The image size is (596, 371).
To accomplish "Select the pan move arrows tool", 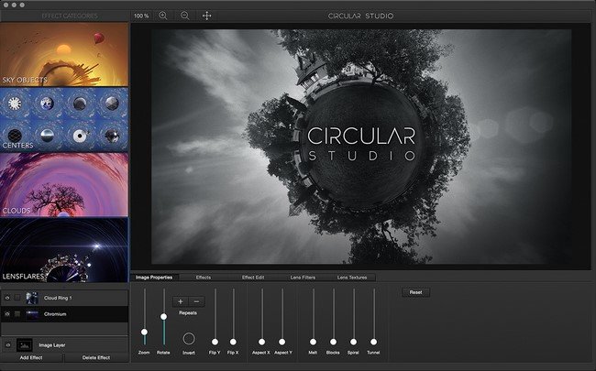I will (x=207, y=16).
